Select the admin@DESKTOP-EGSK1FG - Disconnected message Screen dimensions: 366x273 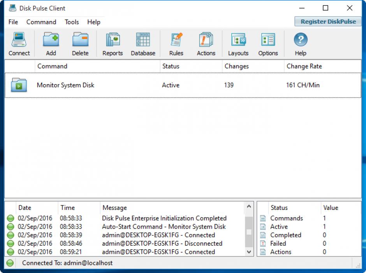click(x=162, y=243)
